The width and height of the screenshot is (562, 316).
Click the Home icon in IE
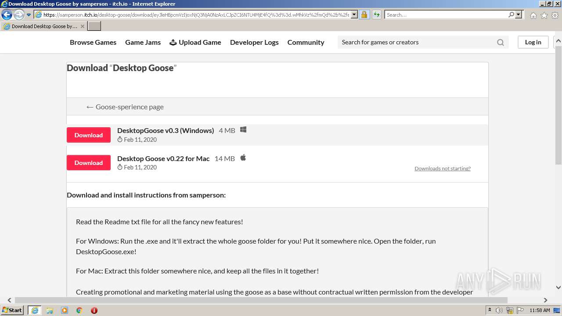click(533, 15)
